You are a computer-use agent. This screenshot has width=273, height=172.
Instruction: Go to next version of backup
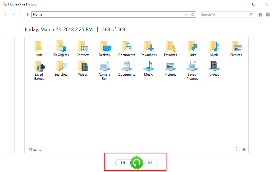[150, 163]
